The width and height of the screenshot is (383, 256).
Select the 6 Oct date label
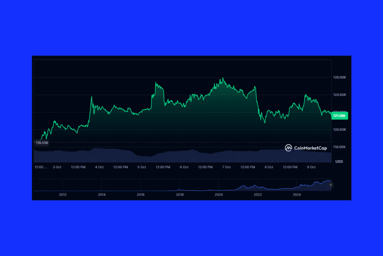184,167
